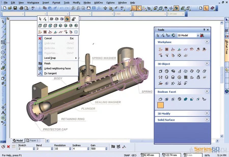Toggle highlighted render mode icon in popup

67,19
